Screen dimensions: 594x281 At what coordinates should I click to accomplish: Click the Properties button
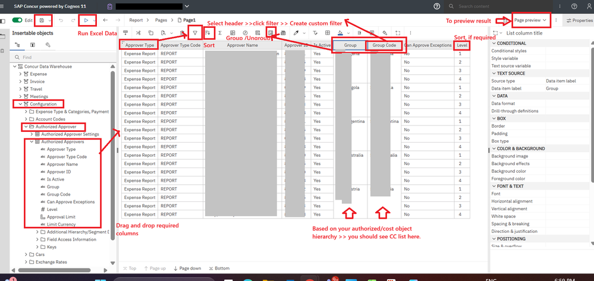[x=579, y=20]
